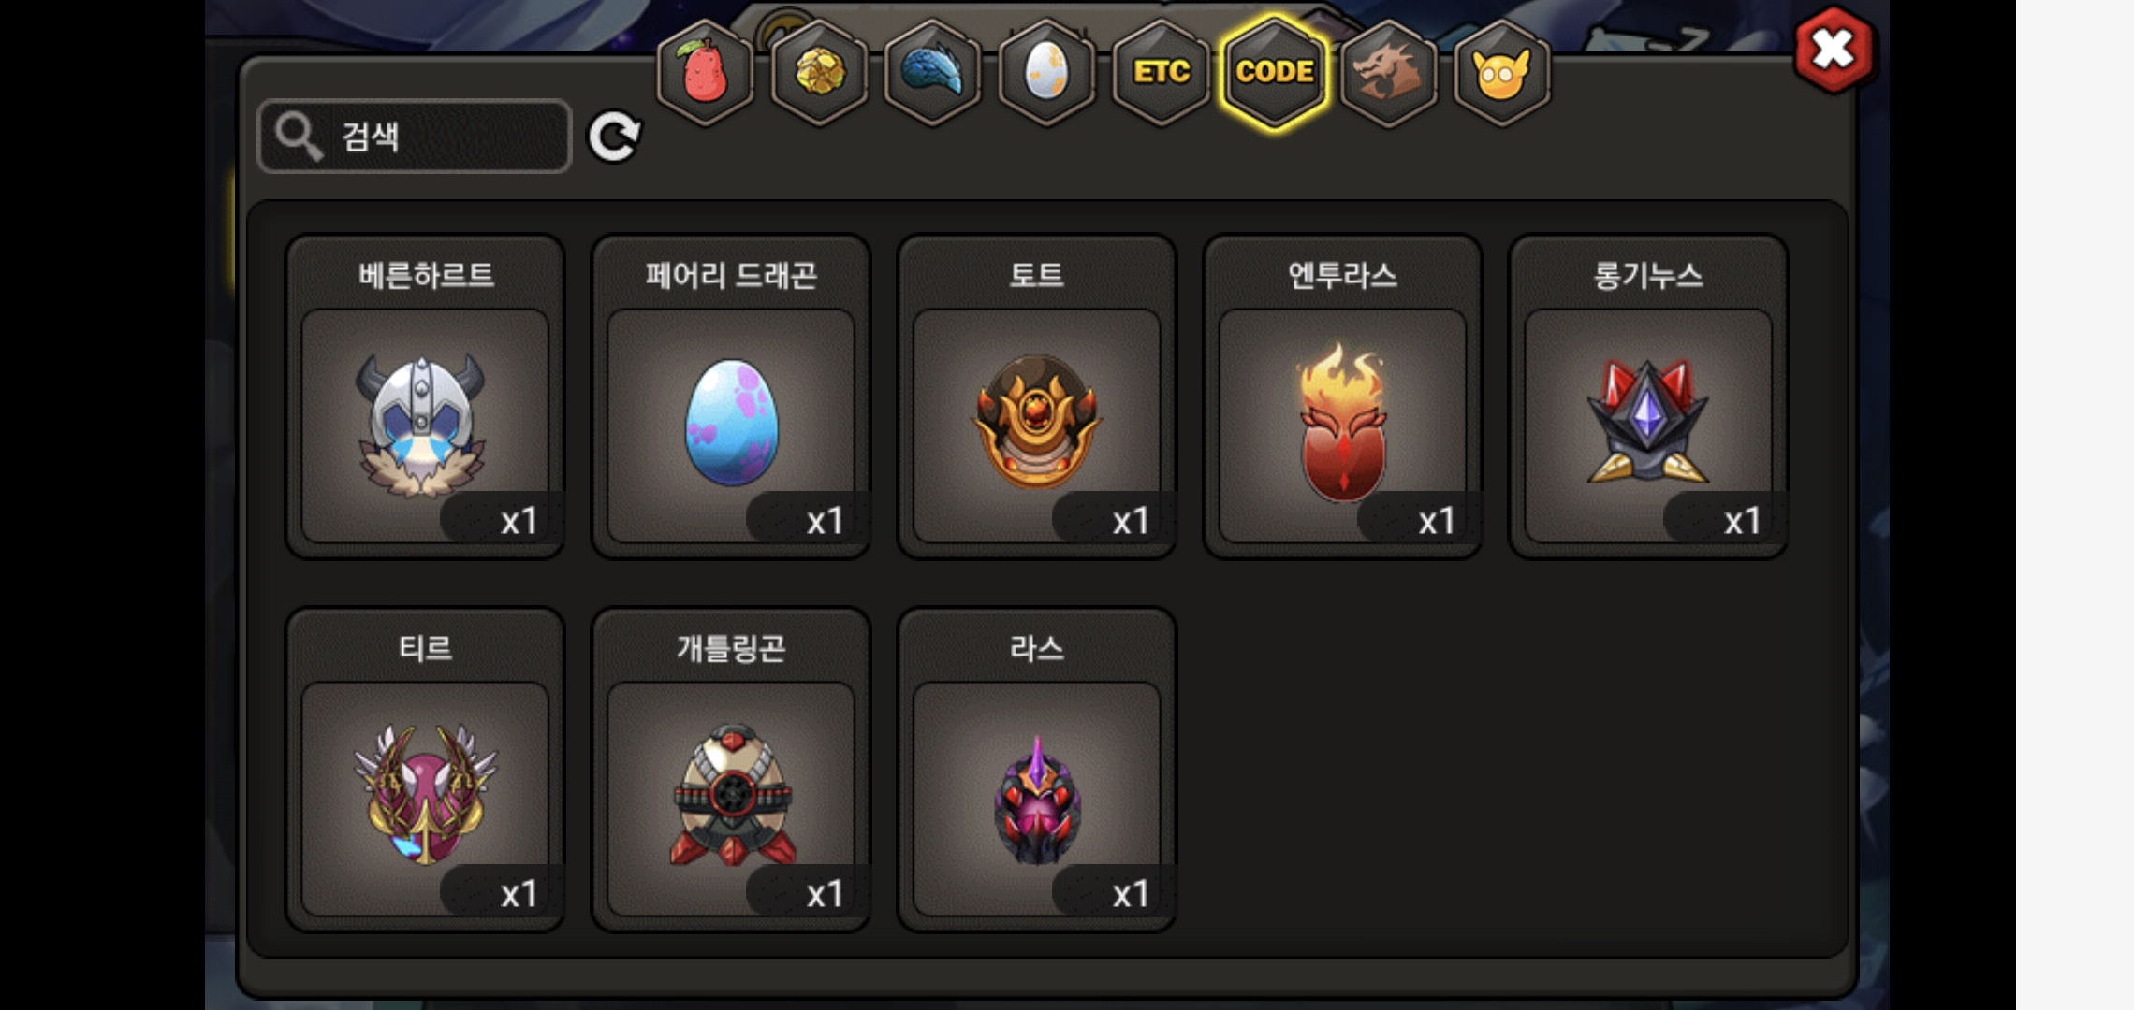Choose the 롱기누스 crystal egg

pos(1649,397)
